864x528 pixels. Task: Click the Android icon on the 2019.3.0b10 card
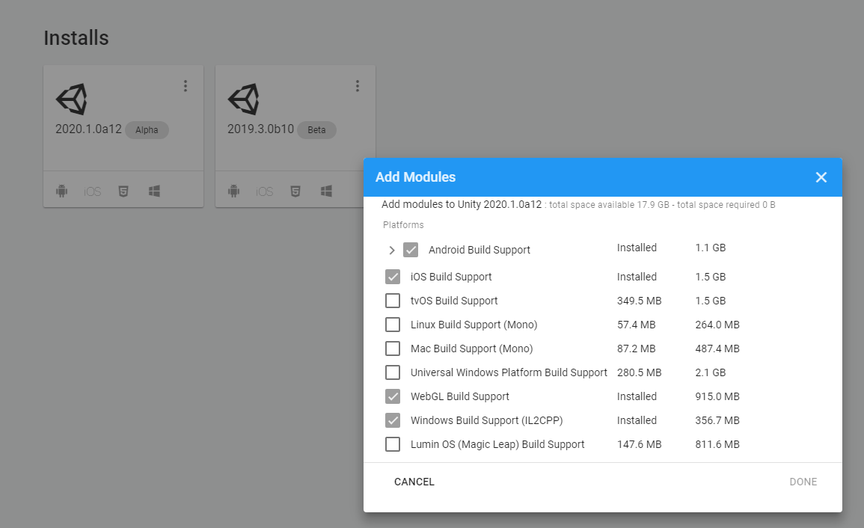click(233, 191)
